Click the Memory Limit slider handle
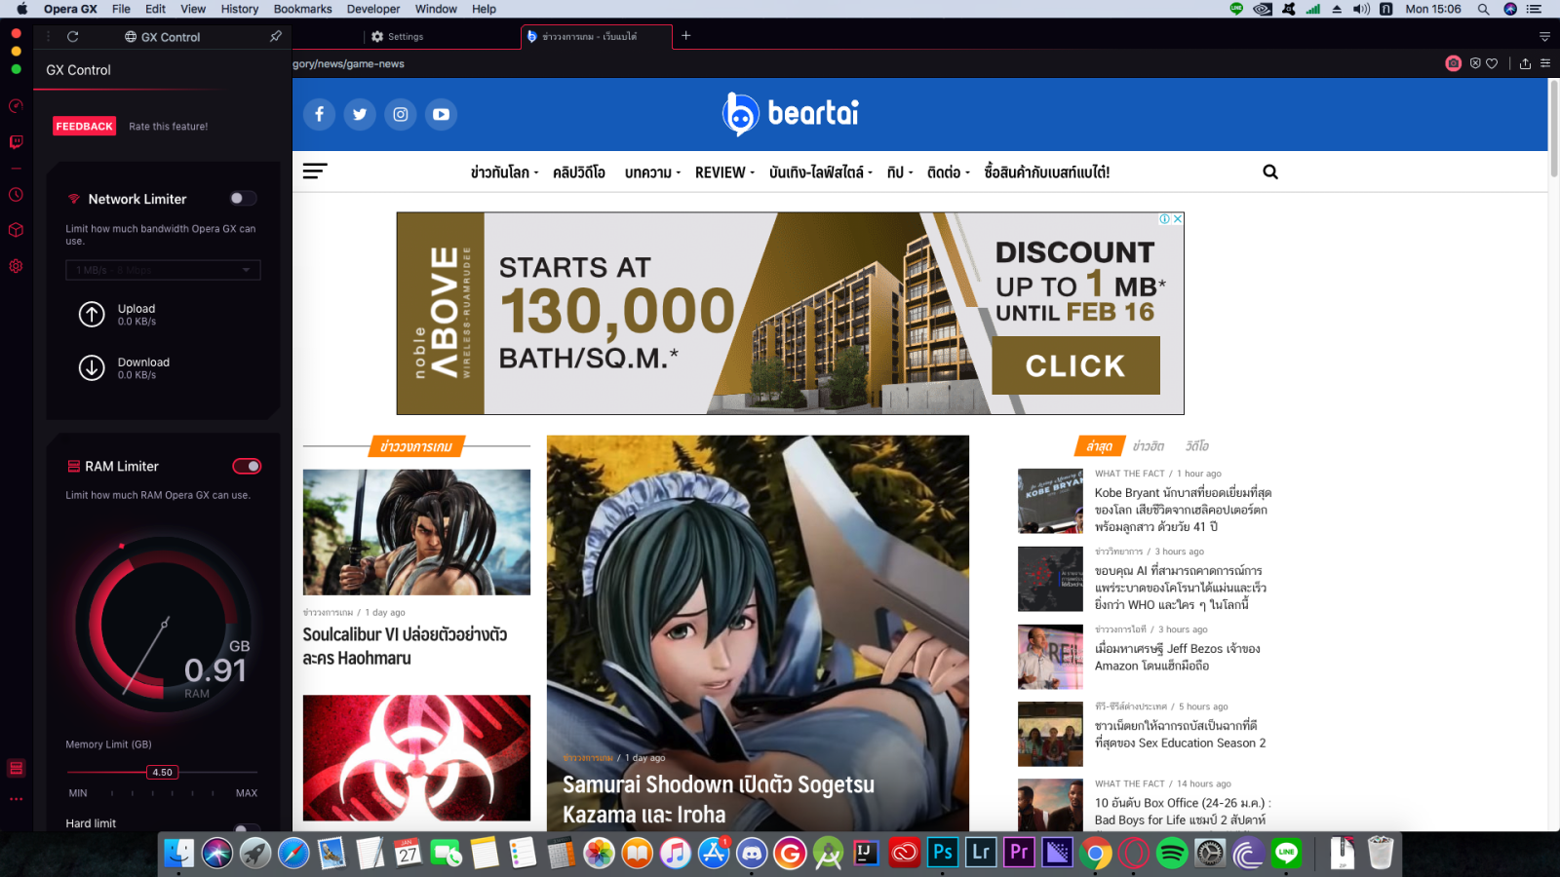Image resolution: width=1560 pixels, height=877 pixels. pyautogui.click(x=163, y=772)
